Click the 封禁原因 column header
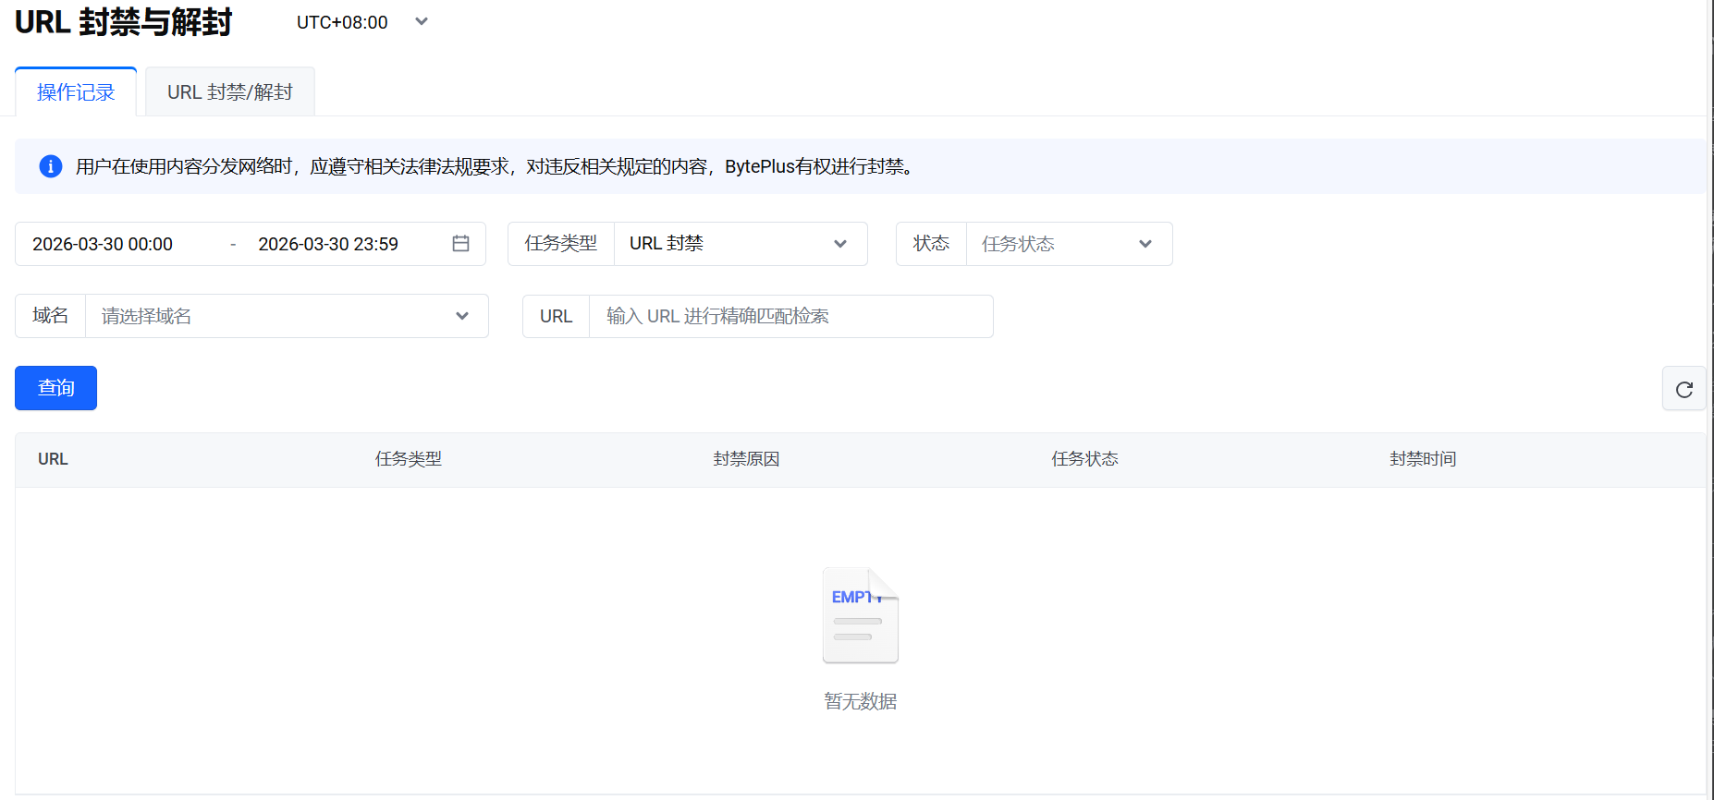 (x=746, y=459)
